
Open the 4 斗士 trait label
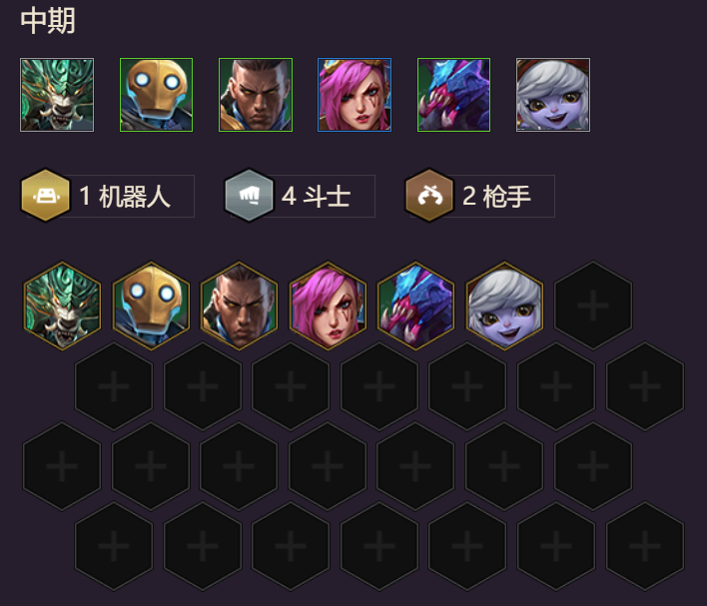pos(317,196)
